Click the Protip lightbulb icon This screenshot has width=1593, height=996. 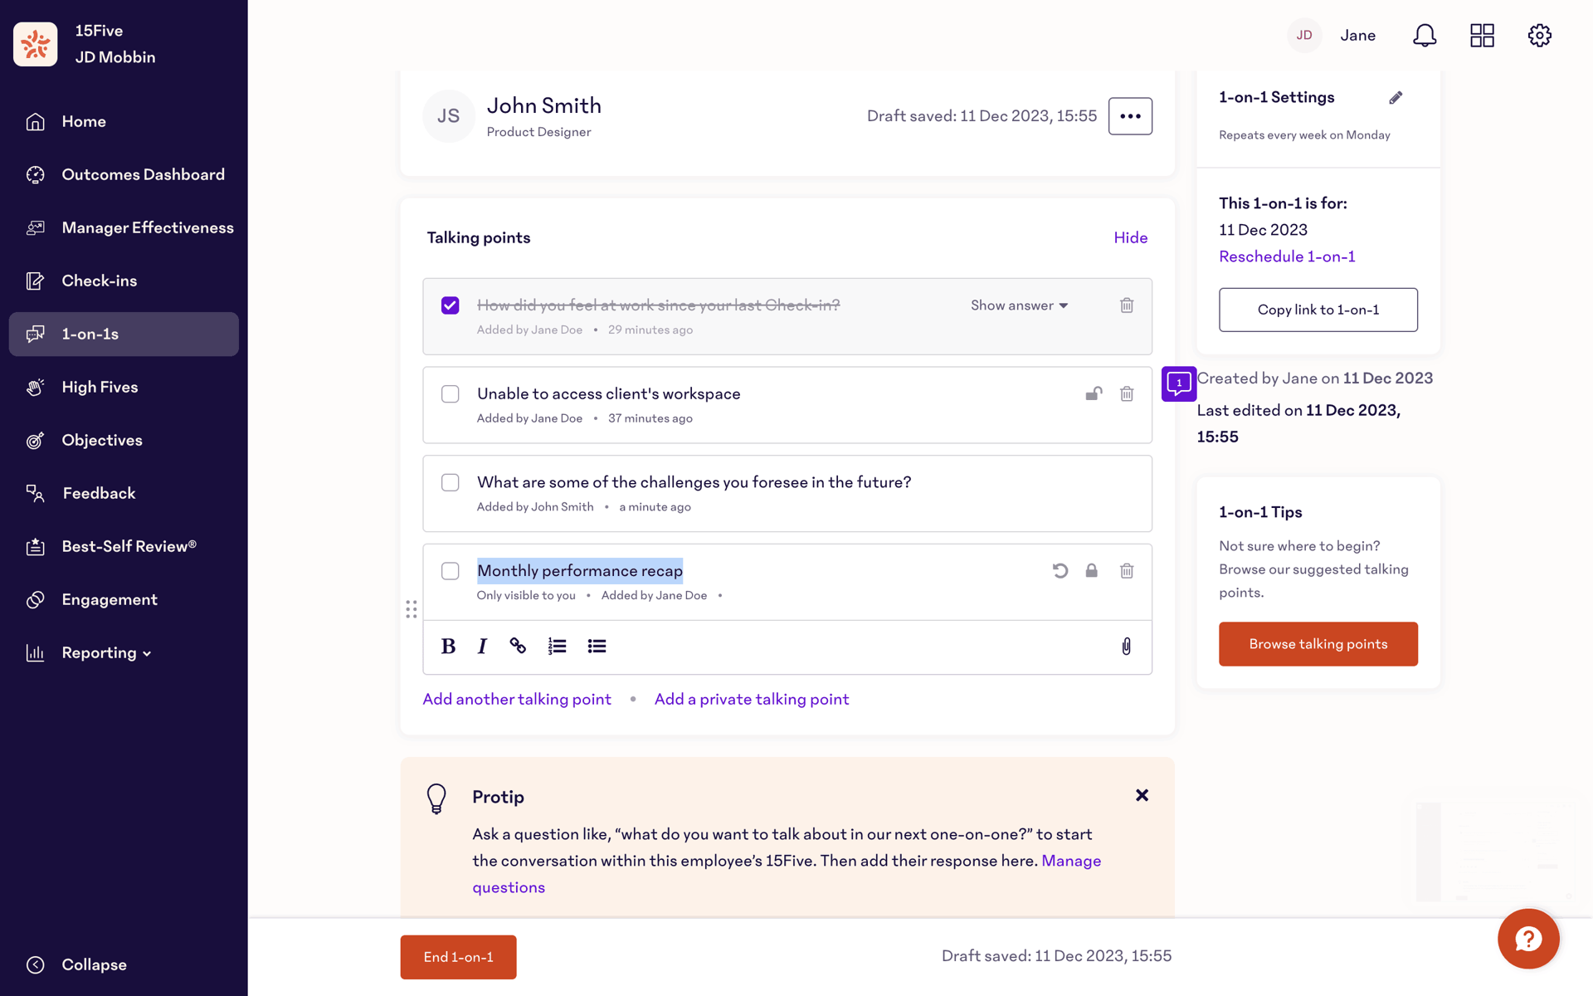(x=436, y=798)
